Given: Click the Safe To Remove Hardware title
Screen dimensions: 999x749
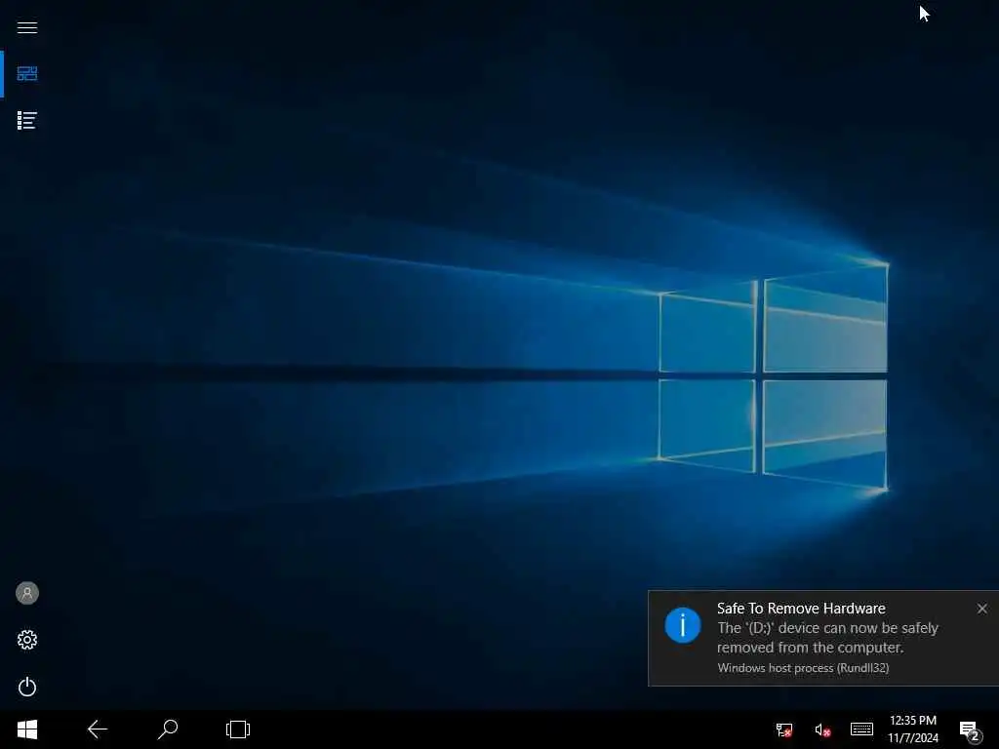Looking at the screenshot, I should click(801, 609).
